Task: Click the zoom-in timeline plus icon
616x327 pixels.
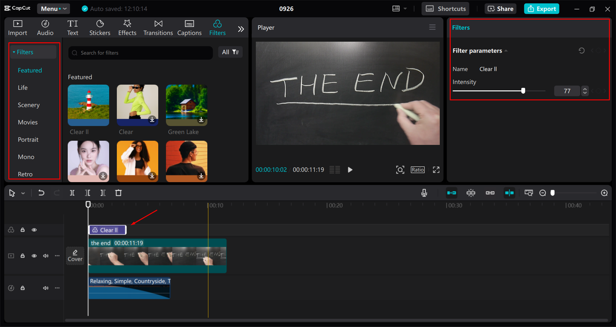Action: [604, 193]
